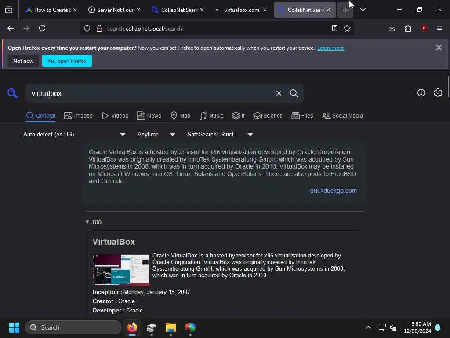
Task: Open Firefox View list icon
Action: tap(9, 10)
